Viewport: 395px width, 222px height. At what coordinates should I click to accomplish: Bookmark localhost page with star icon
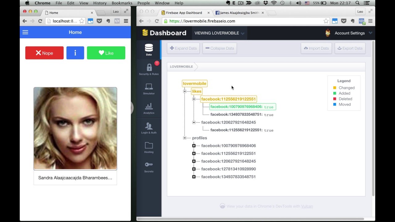[81, 21]
